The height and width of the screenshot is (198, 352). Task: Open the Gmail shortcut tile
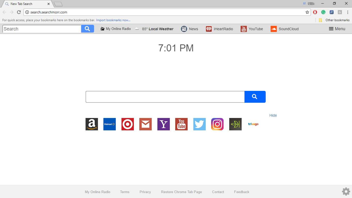pos(146,124)
